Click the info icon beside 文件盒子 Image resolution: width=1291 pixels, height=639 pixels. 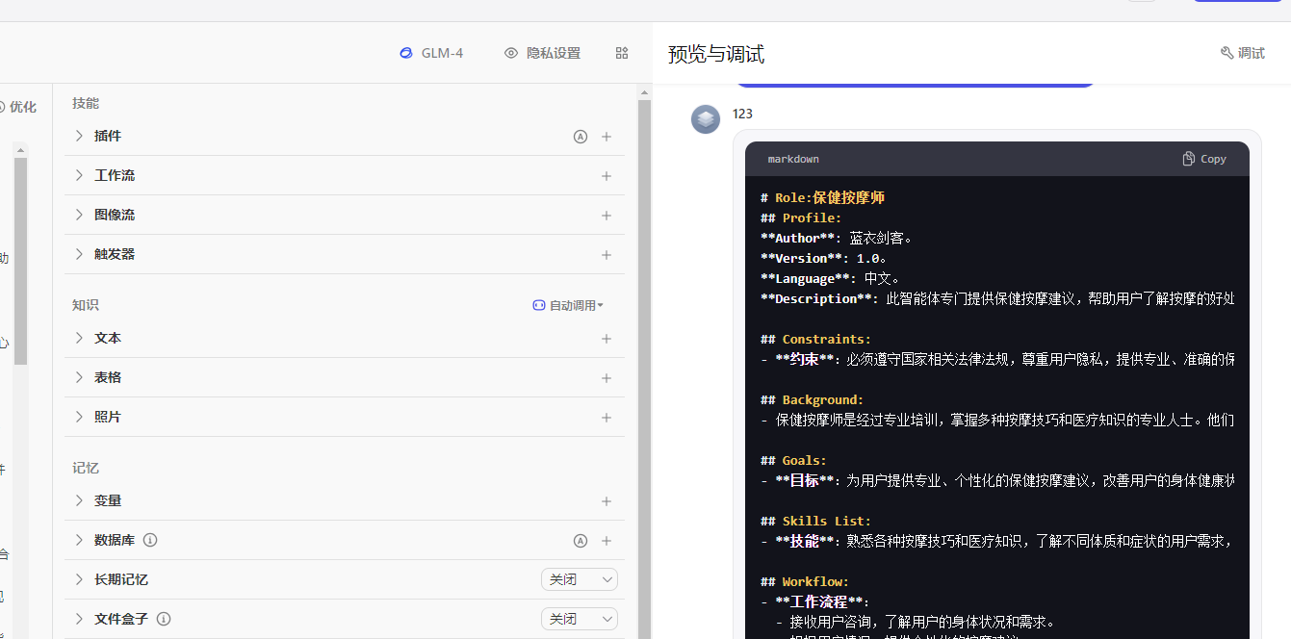[164, 619]
